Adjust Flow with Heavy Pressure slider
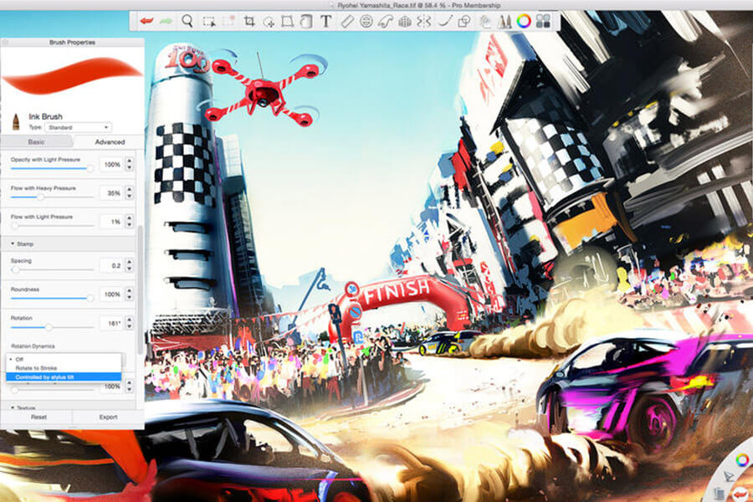The image size is (753, 502). coord(41,197)
